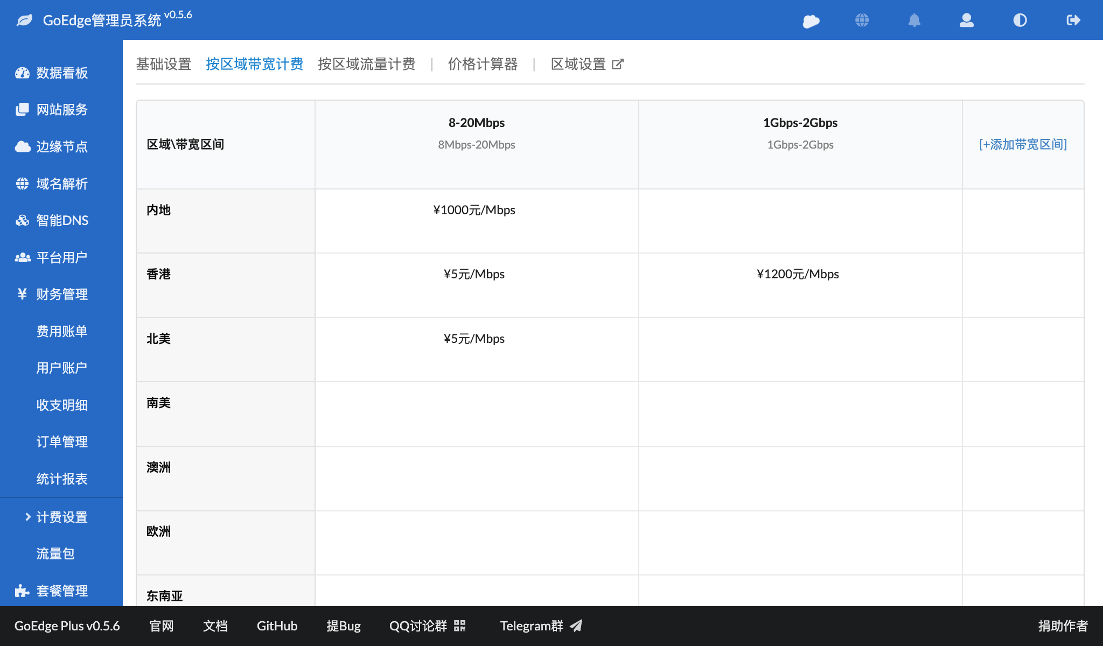Open 统计报表 submenu item
Viewport: 1103px width, 646px height.
coord(61,479)
